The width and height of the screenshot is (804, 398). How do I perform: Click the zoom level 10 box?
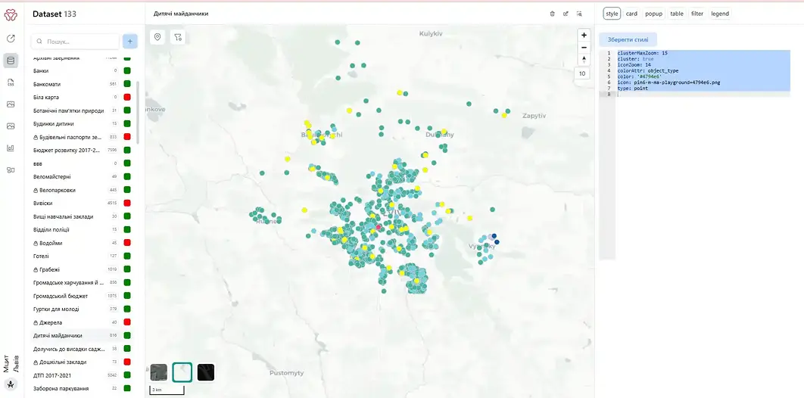(x=582, y=73)
